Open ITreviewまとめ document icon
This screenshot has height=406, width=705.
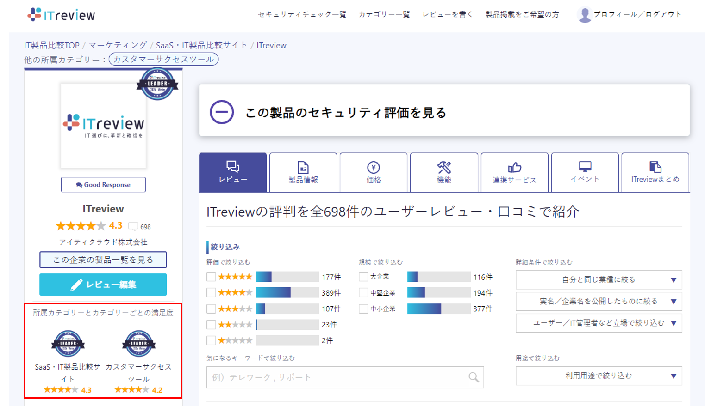click(655, 167)
